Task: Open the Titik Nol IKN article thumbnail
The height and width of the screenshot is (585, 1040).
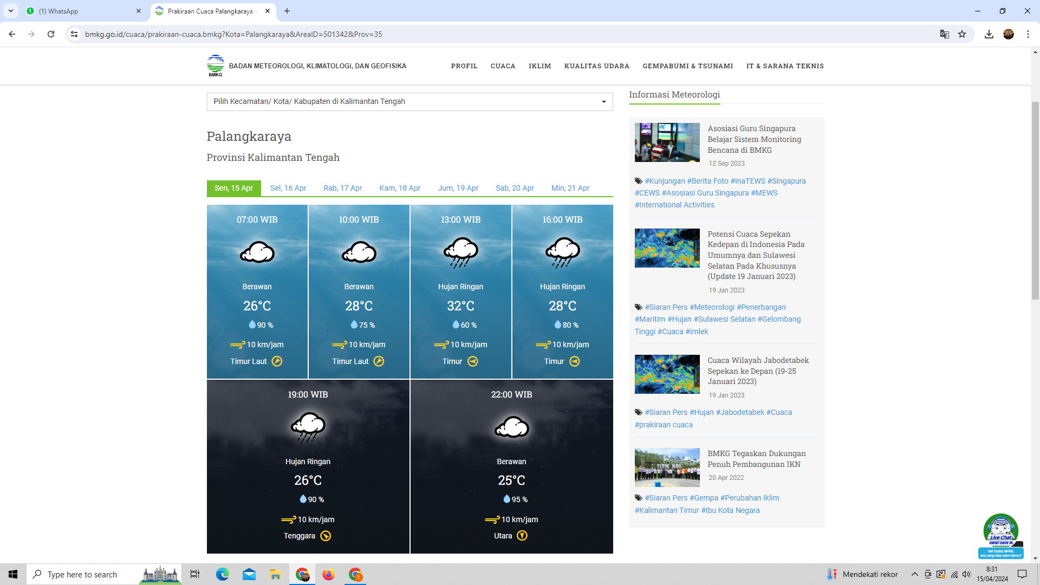Action: coord(667,467)
